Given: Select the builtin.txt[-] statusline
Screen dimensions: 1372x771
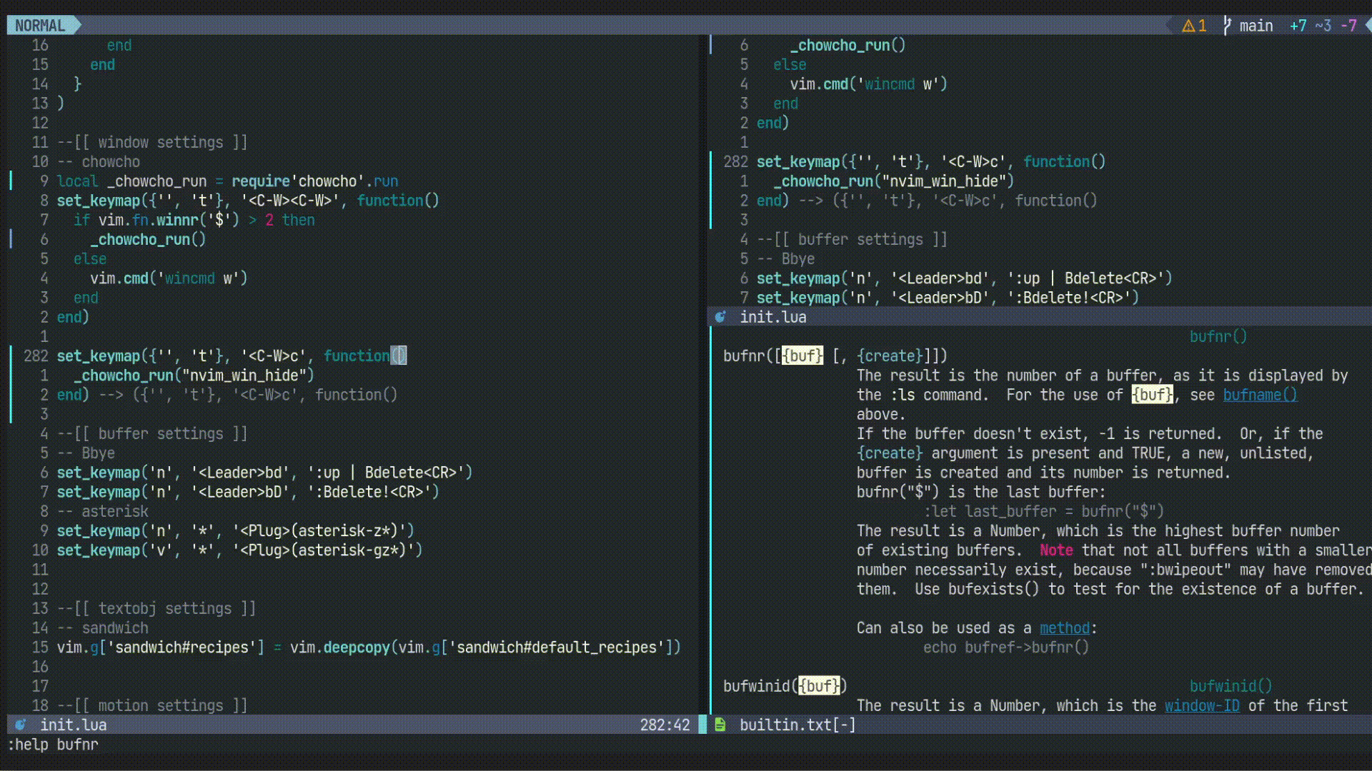Looking at the screenshot, I should [797, 725].
